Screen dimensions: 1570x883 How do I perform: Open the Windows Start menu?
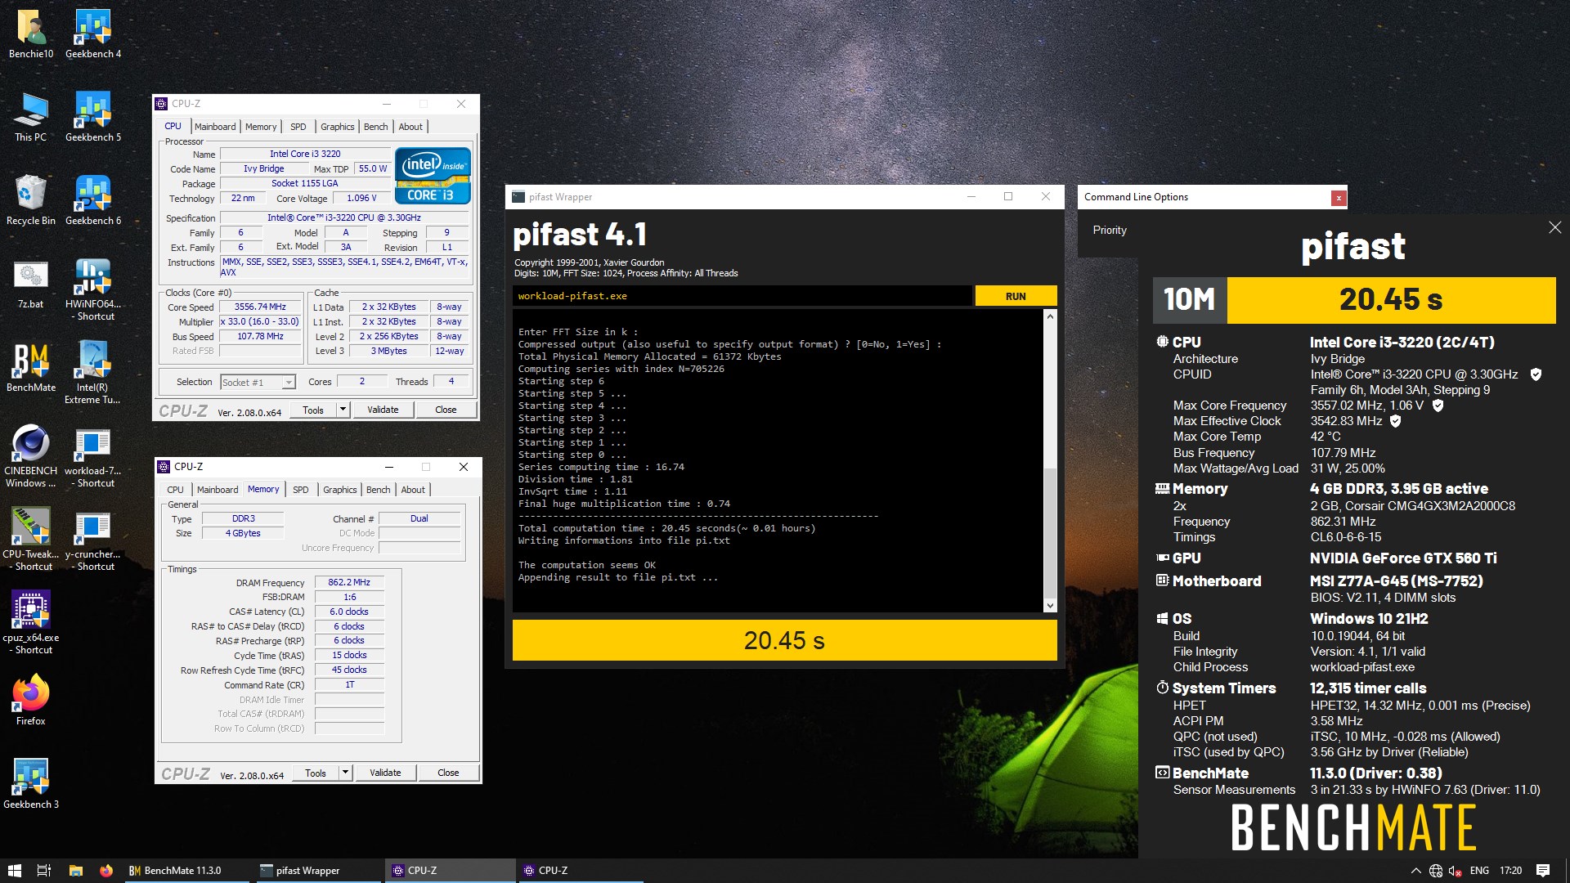[14, 871]
